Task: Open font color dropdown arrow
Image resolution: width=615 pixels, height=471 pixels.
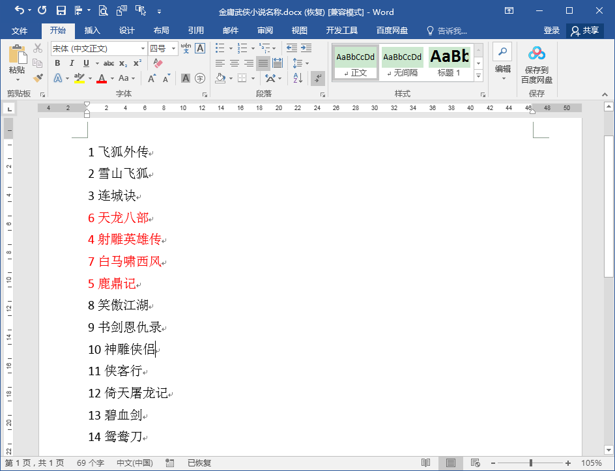Action: coord(112,78)
